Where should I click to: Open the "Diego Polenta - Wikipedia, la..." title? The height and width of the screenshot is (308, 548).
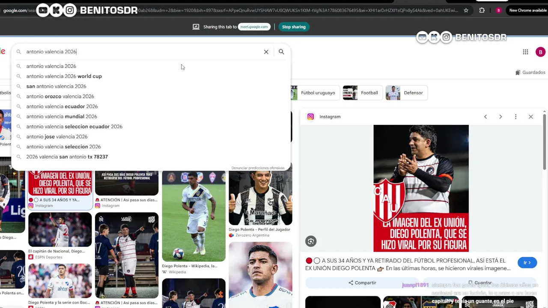(190, 266)
